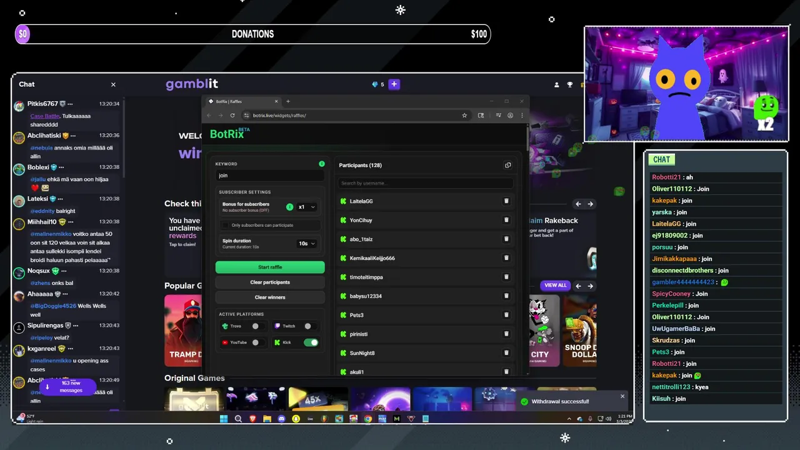
Task: Go back in the BotRix browser window
Action: (x=209, y=115)
